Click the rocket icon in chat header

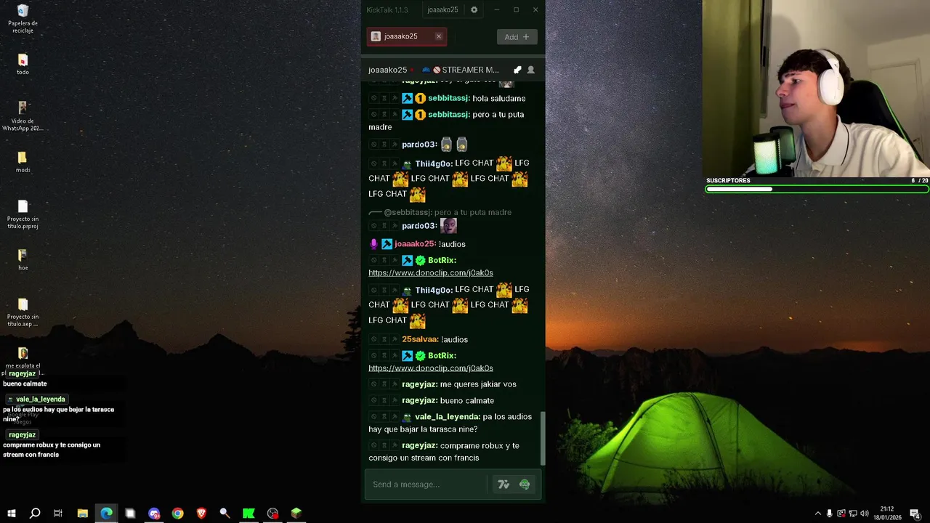[x=517, y=70]
